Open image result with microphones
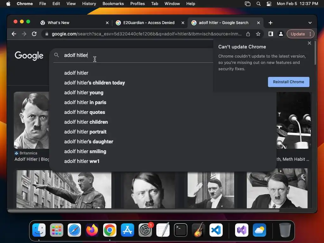The image size is (324, 243). [294, 120]
